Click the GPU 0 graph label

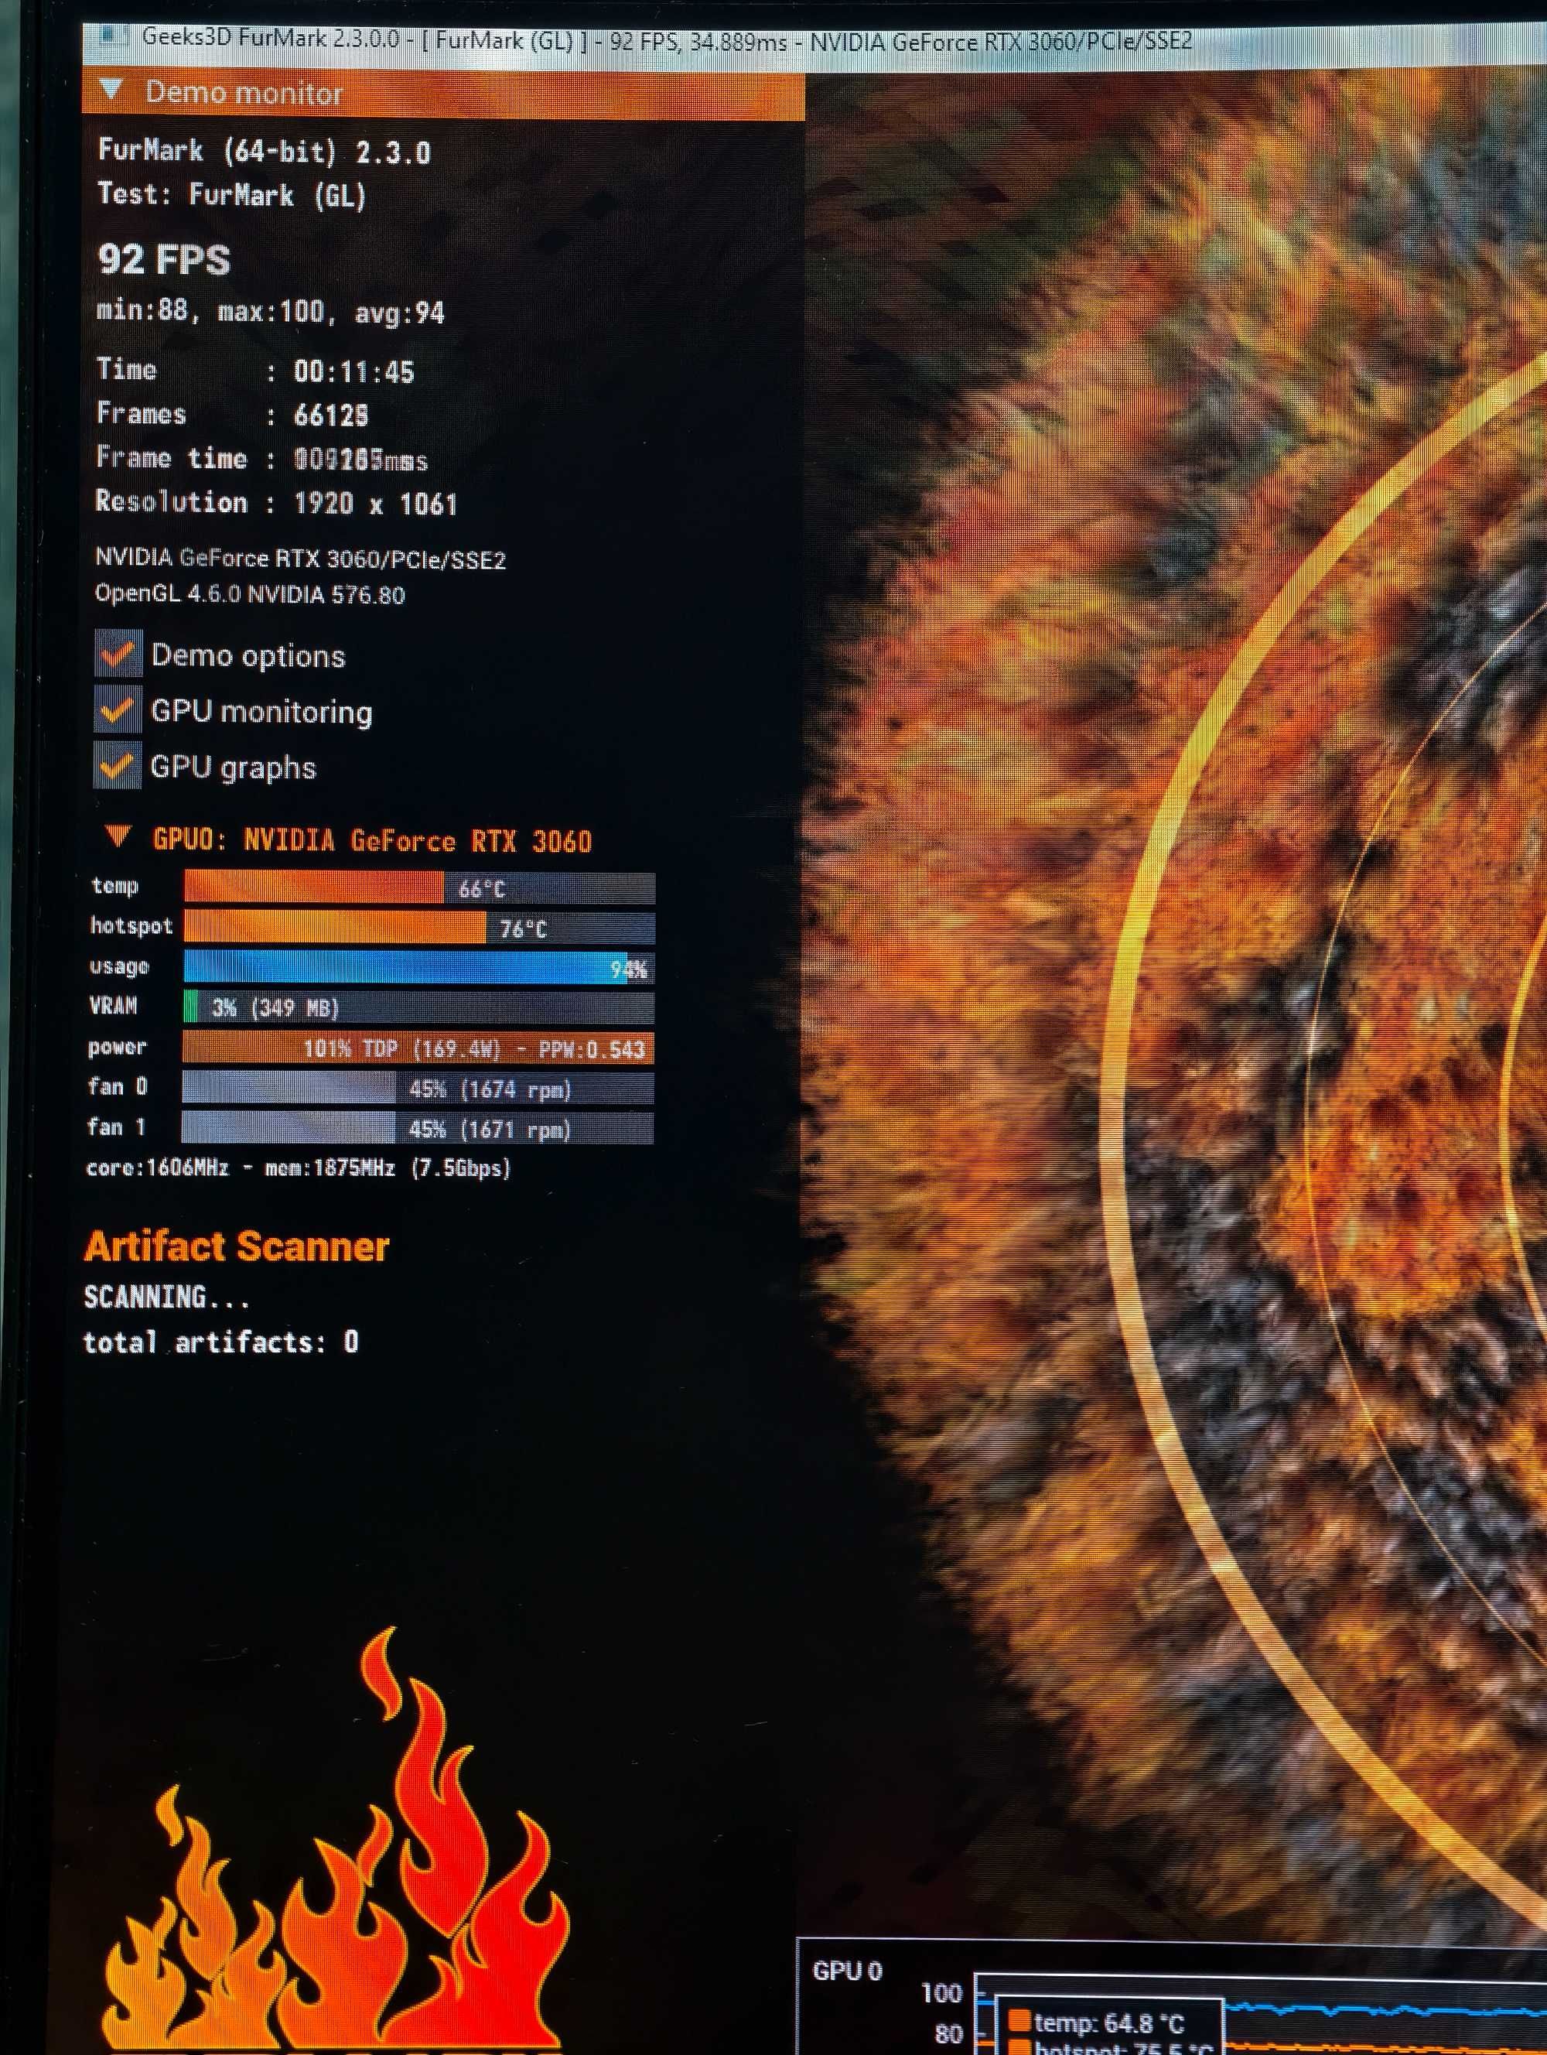[x=847, y=1971]
